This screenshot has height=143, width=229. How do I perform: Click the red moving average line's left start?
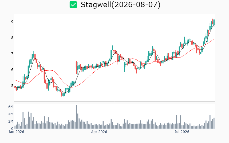(x=15, y=80)
